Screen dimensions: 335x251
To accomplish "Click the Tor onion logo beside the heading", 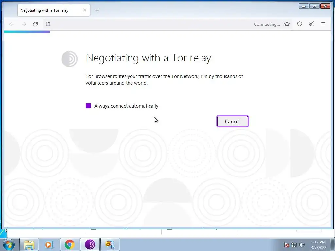I will click(x=69, y=59).
